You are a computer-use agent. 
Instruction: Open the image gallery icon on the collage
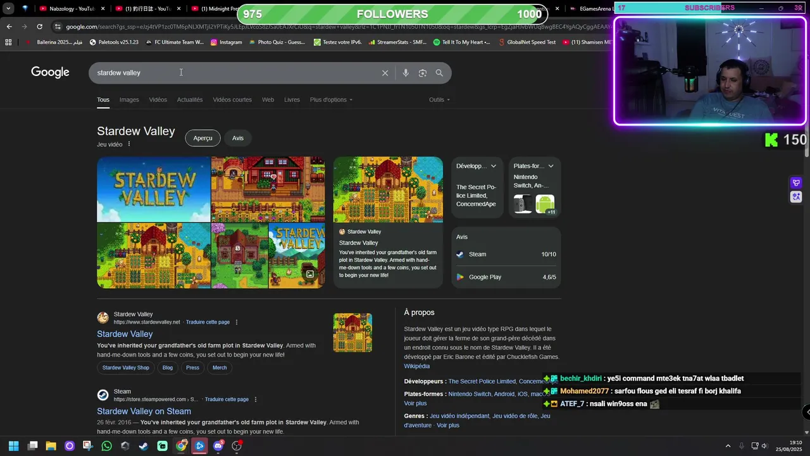click(310, 274)
